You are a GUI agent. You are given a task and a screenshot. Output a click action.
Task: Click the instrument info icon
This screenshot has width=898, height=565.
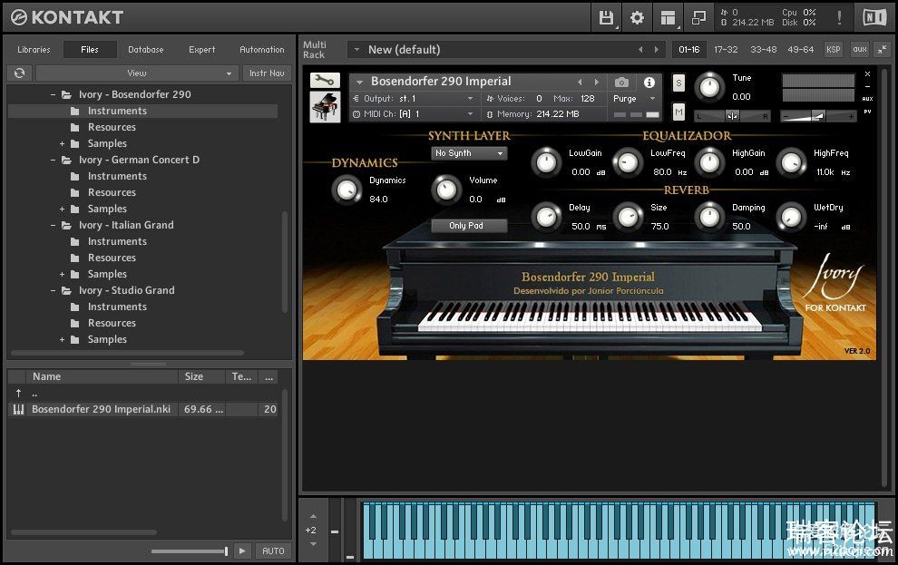tap(649, 82)
